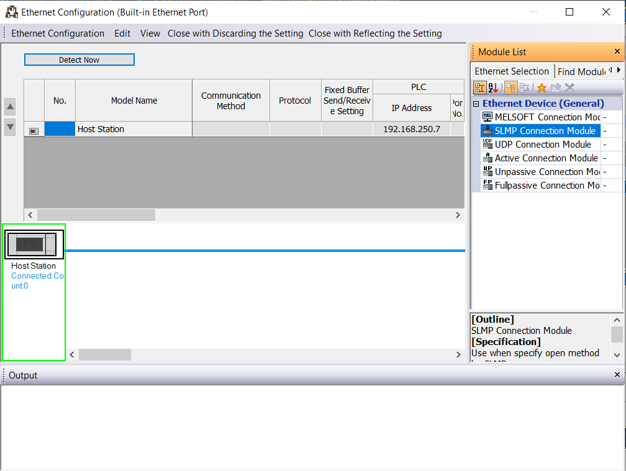Close the Output panel
This screenshot has width=626, height=471.
pyautogui.click(x=617, y=374)
